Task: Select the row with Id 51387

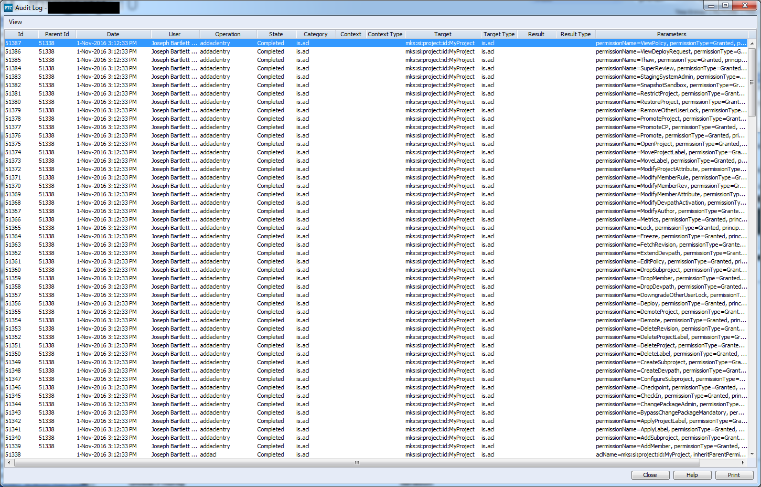Action: (x=376, y=43)
